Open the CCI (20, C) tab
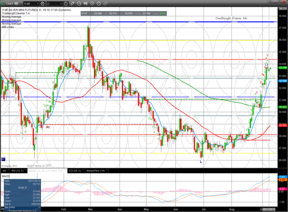288x212 pixels. click(x=74, y=170)
